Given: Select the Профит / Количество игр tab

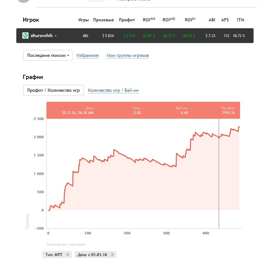Looking at the screenshot, I should click(53, 90).
